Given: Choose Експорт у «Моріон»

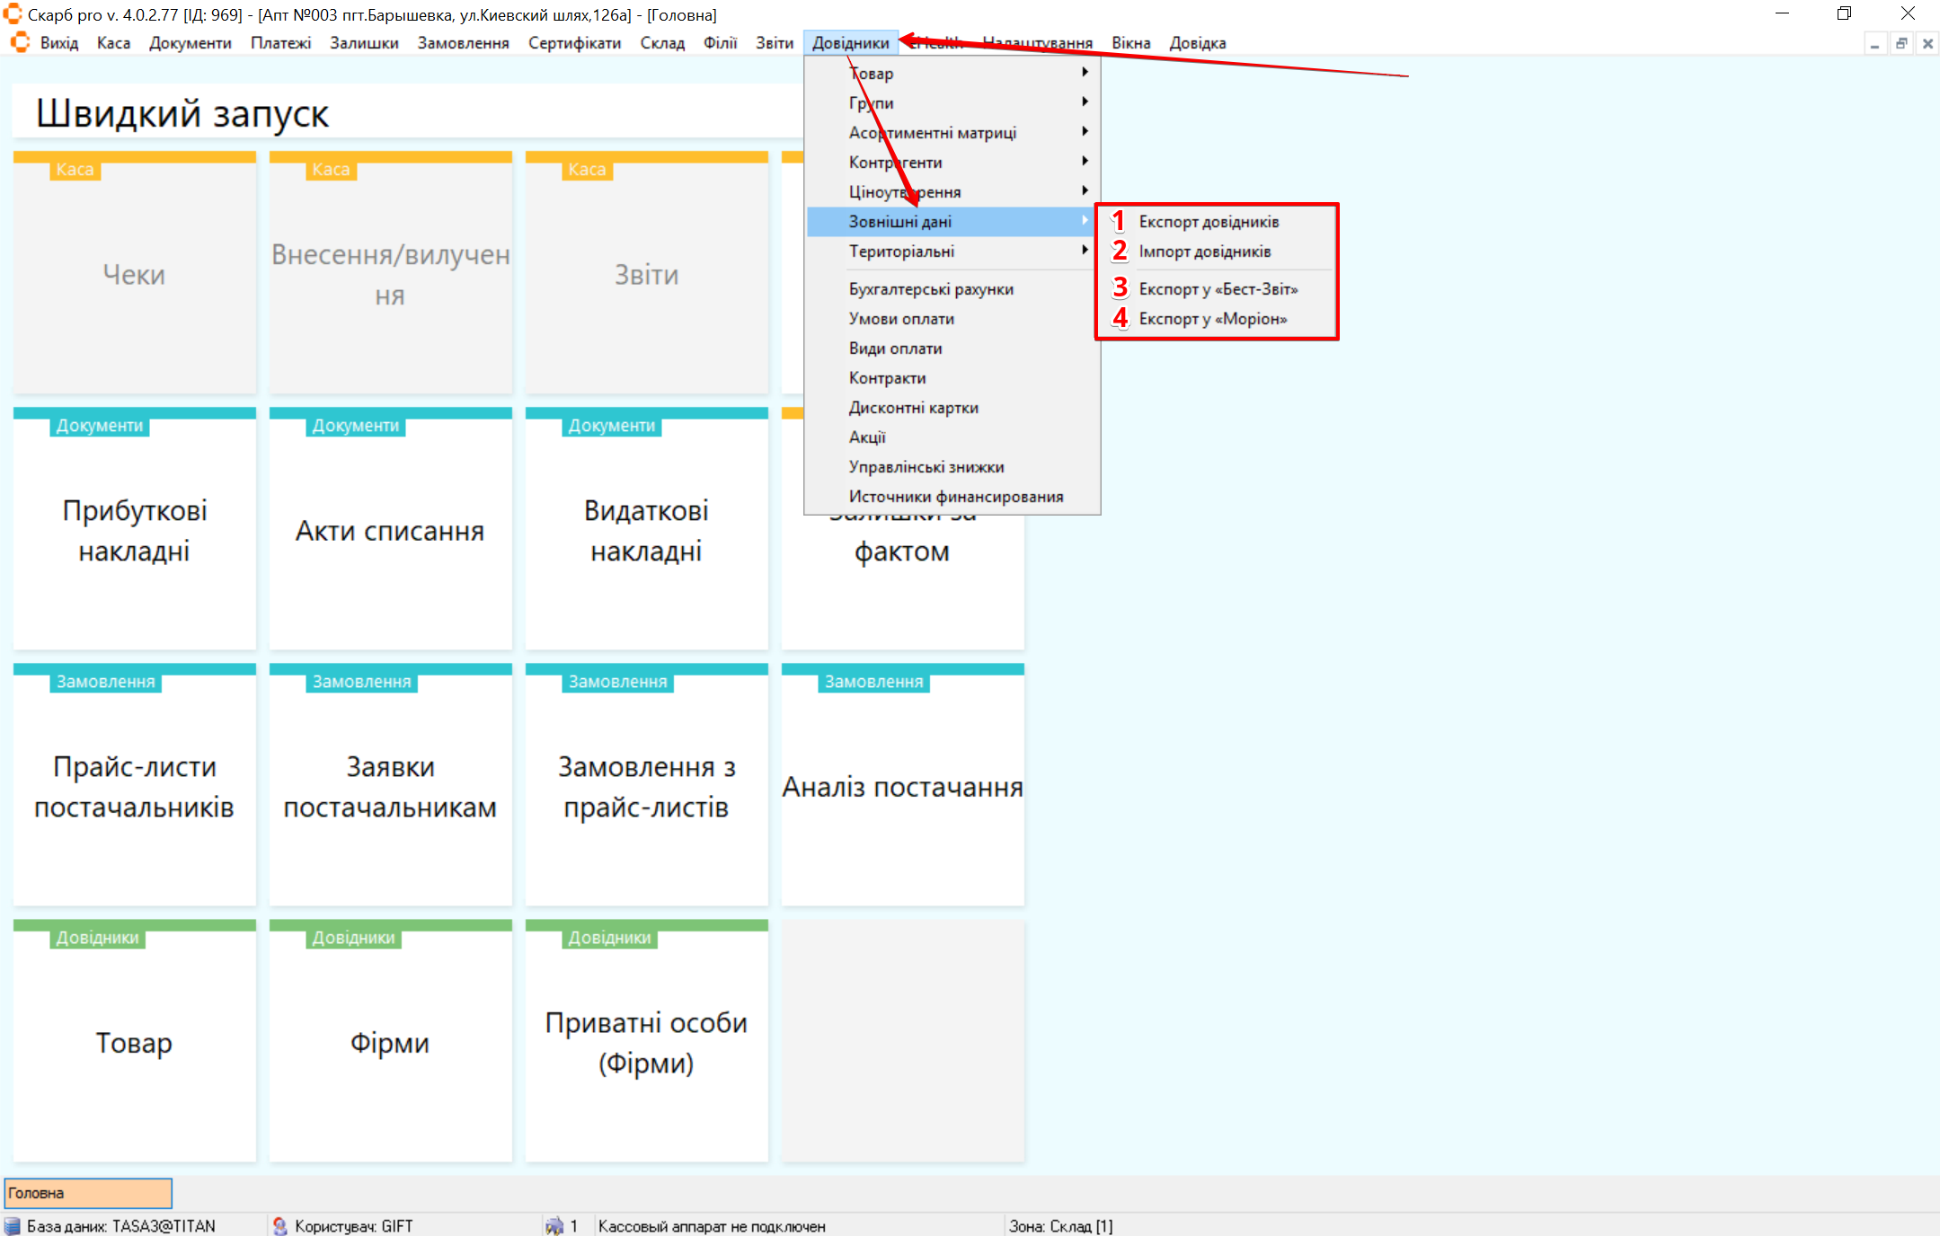Looking at the screenshot, I should (1217, 318).
